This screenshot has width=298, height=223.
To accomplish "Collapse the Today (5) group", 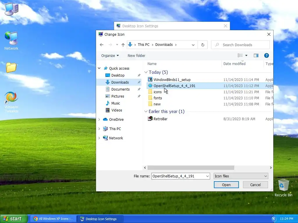I will tap(146, 72).
